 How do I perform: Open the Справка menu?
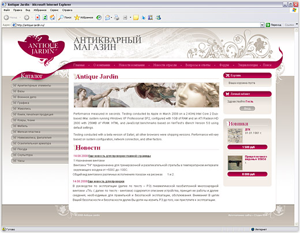(67, 10)
